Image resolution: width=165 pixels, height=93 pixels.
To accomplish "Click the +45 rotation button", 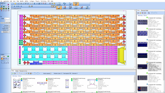I will pos(9,23).
